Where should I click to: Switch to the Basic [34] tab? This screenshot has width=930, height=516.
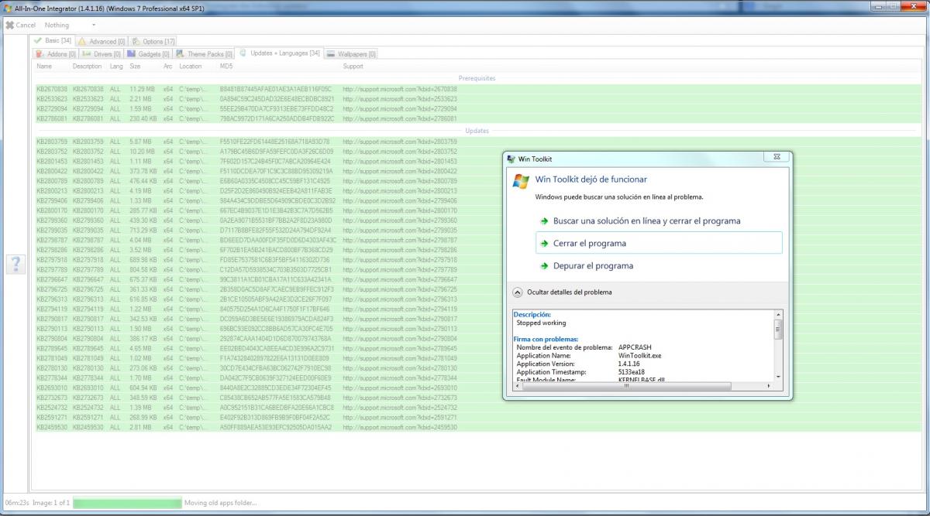(52, 40)
